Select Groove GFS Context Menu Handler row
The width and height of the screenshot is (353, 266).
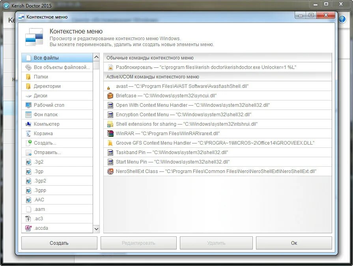pyautogui.click(x=218, y=143)
